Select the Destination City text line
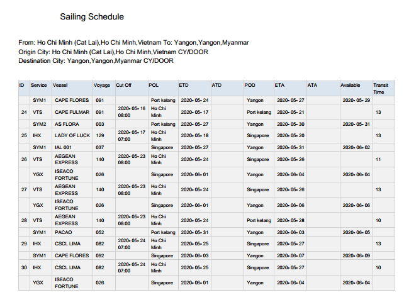 pyautogui.click(x=96, y=61)
